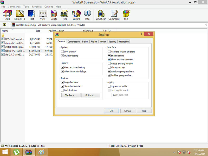
Task: Enable Activate Wizard on start
Action: [109, 51]
